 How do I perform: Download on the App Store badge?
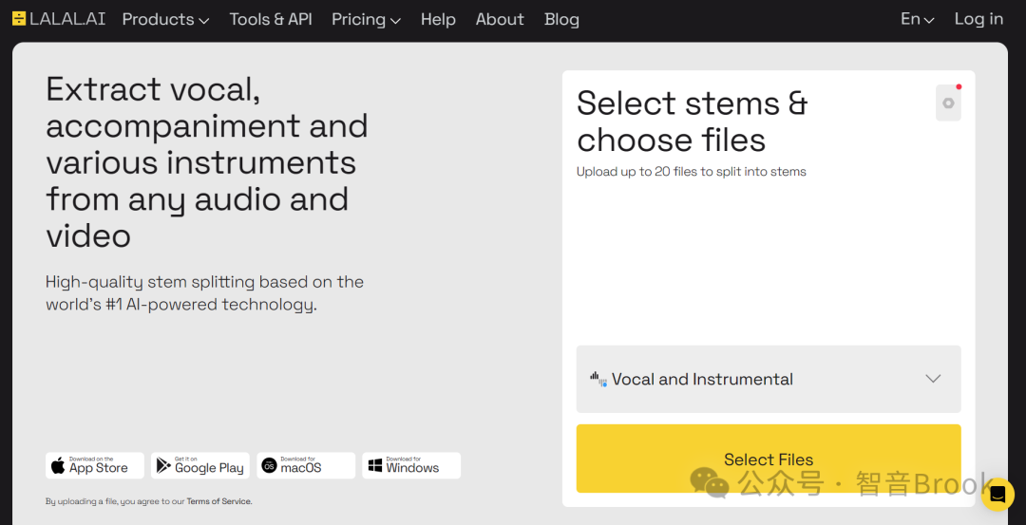pos(95,465)
